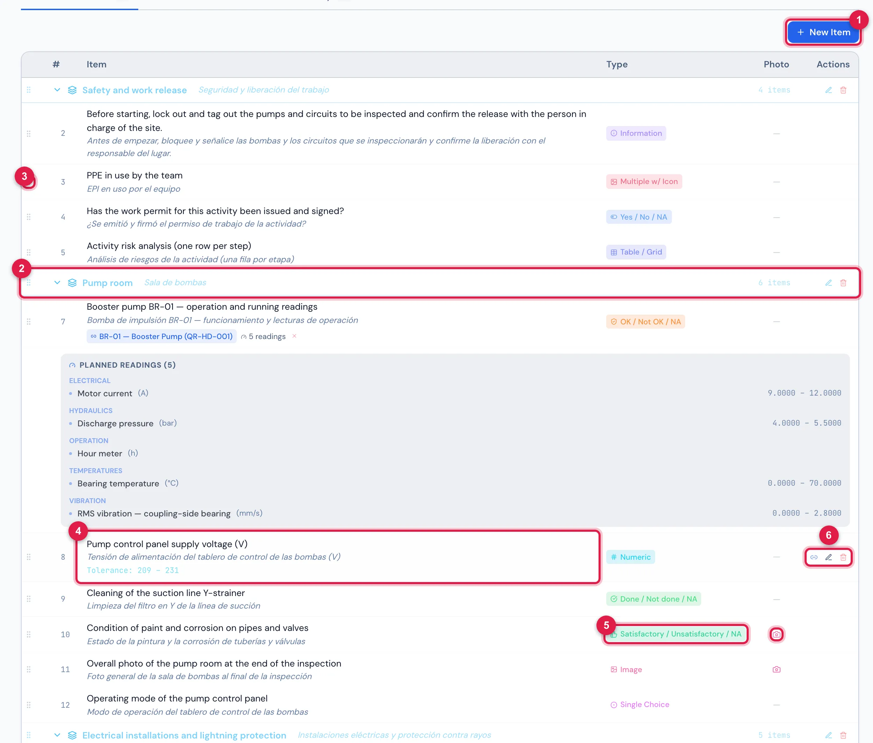The image size is (873, 743).
Task: Edit the Pump room section
Action: pos(828,282)
